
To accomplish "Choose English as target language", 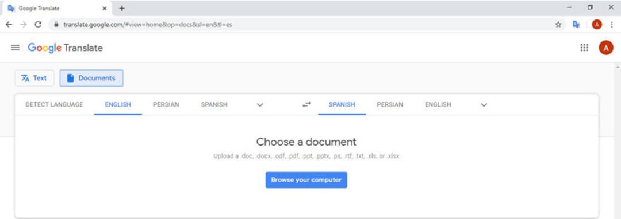I will click(438, 104).
